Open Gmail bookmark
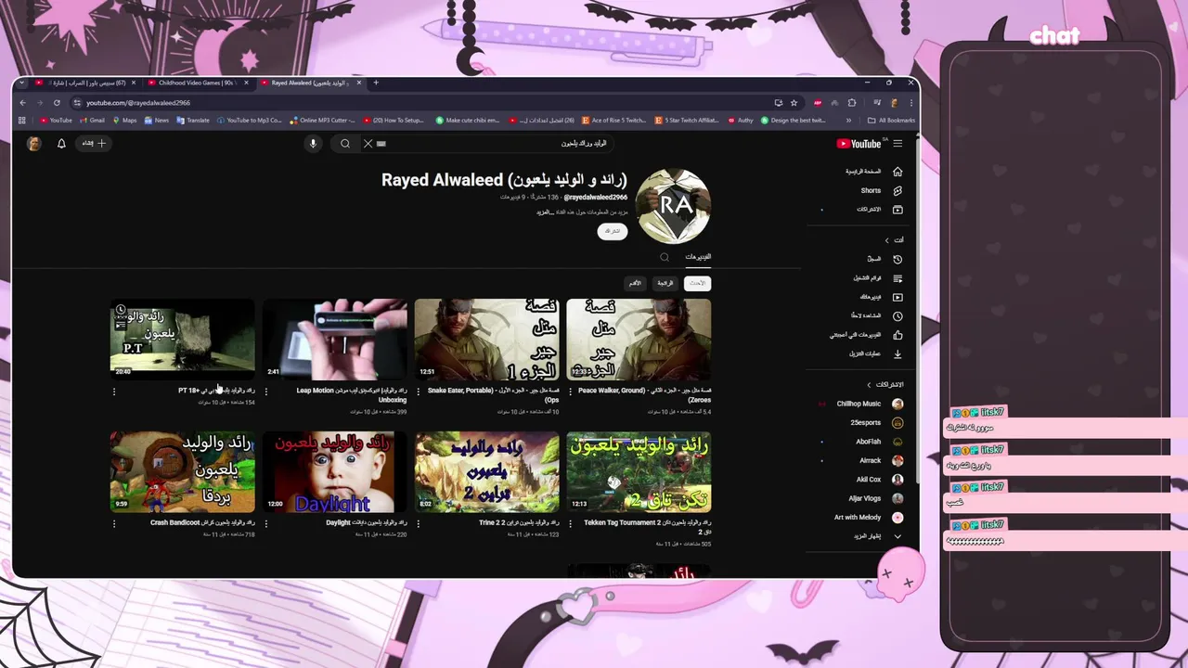The height and width of the screenshot is (668, 1188). [x=92, y=120]
